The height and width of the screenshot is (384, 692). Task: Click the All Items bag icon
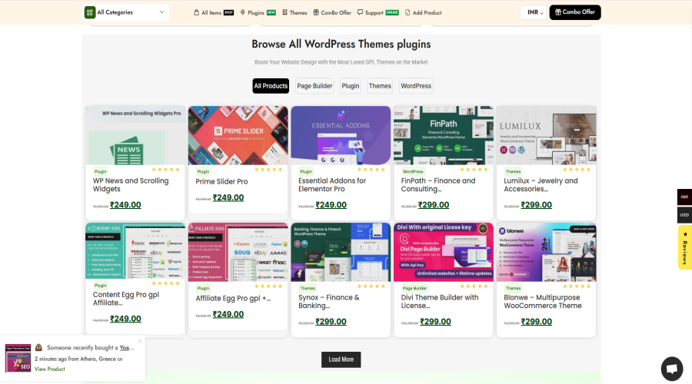pos(196,12)
